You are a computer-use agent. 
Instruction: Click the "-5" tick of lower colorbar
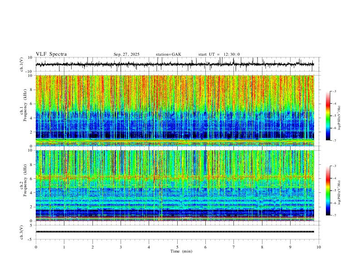[x=334, y=191]
